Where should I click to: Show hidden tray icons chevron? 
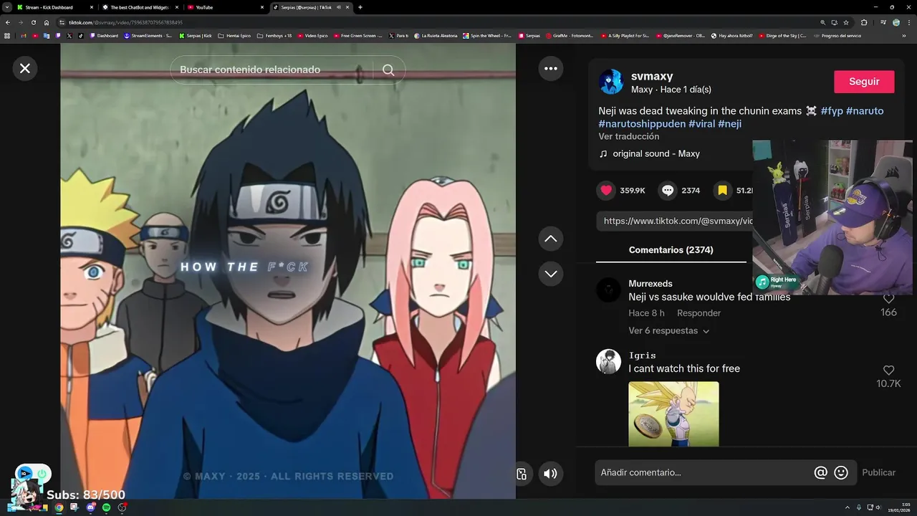coord(848,507)
